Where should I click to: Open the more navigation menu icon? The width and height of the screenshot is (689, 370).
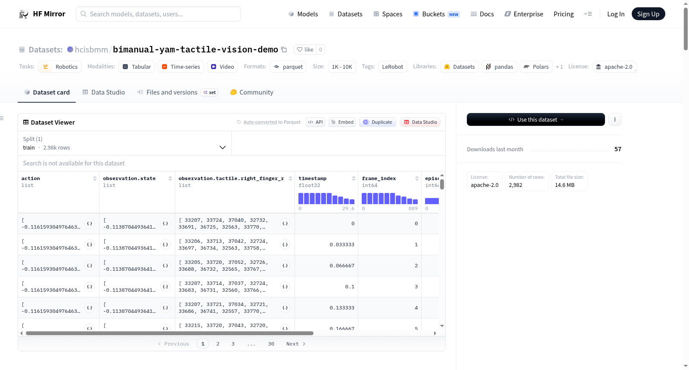588,14
